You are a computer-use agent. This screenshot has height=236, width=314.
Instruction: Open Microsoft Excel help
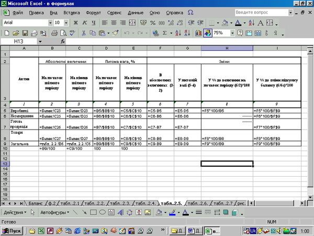[240, 33]
